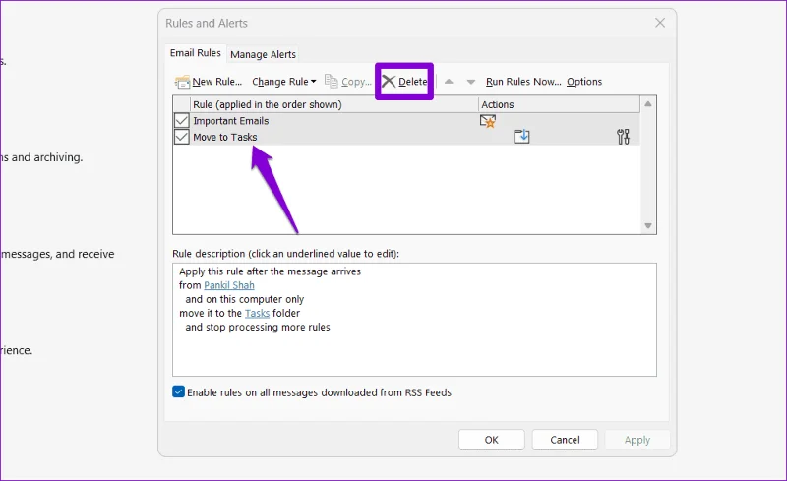Click the Delete X icon

[x=389, y=81]
